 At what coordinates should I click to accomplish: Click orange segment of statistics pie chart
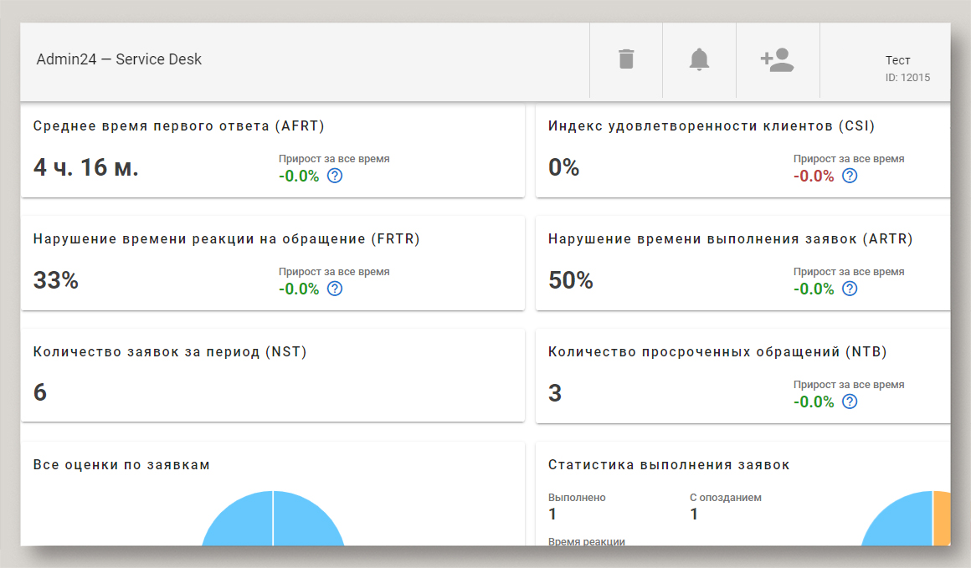[942, 520]
